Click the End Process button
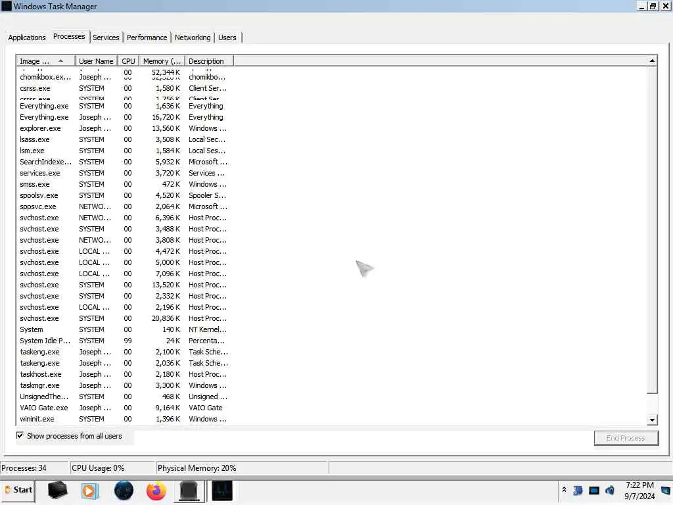The width and height of the screenshot is (673, 505). [x=626, y=438]
